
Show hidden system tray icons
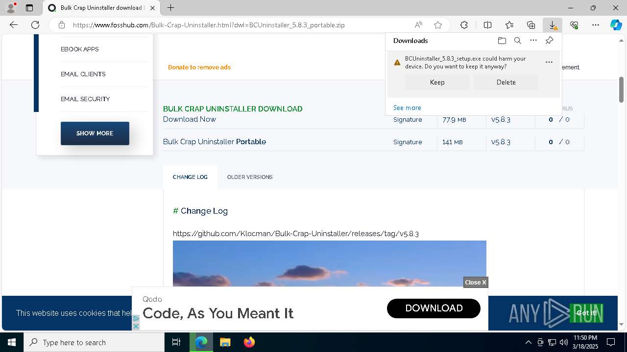tap(528, 342)
